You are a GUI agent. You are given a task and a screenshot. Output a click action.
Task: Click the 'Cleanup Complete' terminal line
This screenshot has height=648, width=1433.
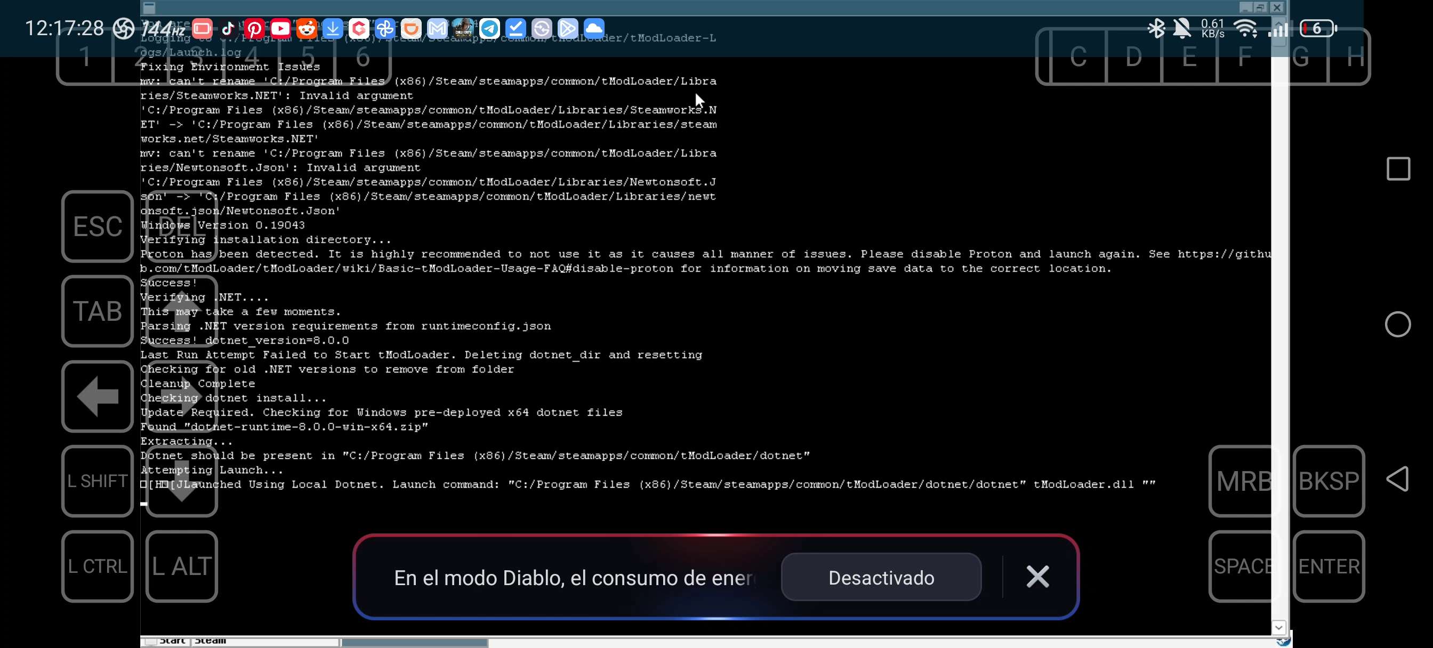coord(197,383)
